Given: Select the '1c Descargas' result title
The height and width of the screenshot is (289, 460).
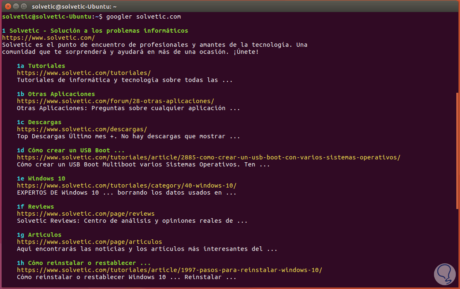Looking at the screenshot, I should [39, 122].
